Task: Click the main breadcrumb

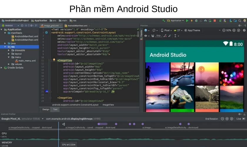Action: pos(63,21)
